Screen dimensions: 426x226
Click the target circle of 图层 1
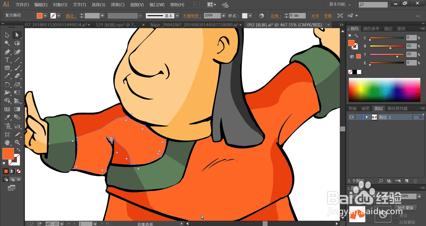416,117
